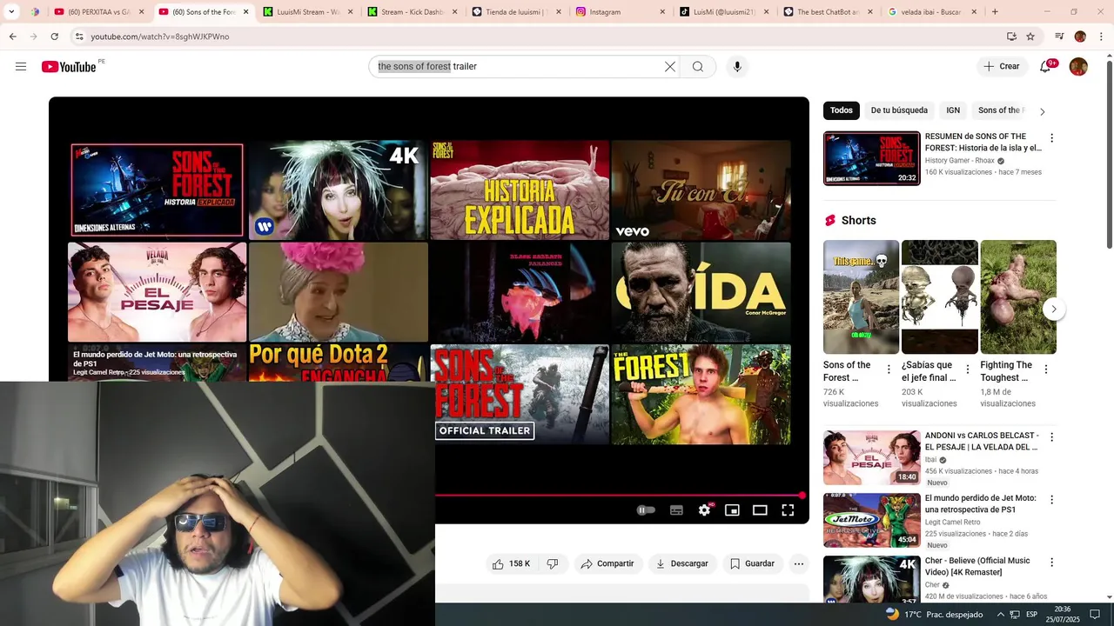Image resolution: width=1114 pixels, height=626 pixels.
Task: Open the Ibai channel link
Action: [x=930, y=460]
